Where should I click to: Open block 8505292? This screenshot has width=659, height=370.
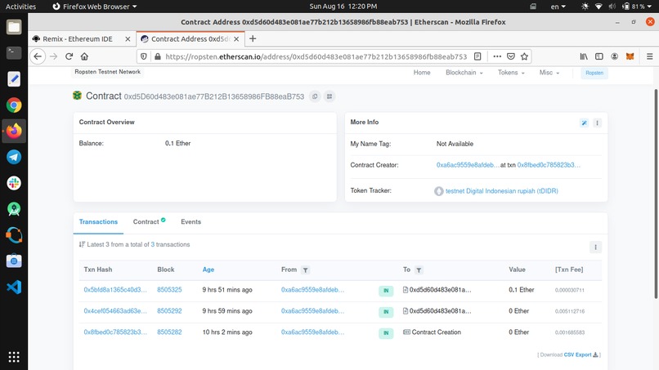point(169,311)
